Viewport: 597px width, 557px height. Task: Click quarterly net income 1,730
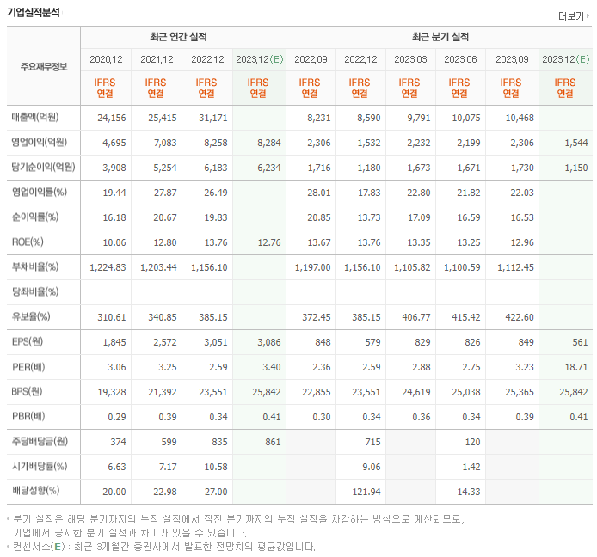522,168
